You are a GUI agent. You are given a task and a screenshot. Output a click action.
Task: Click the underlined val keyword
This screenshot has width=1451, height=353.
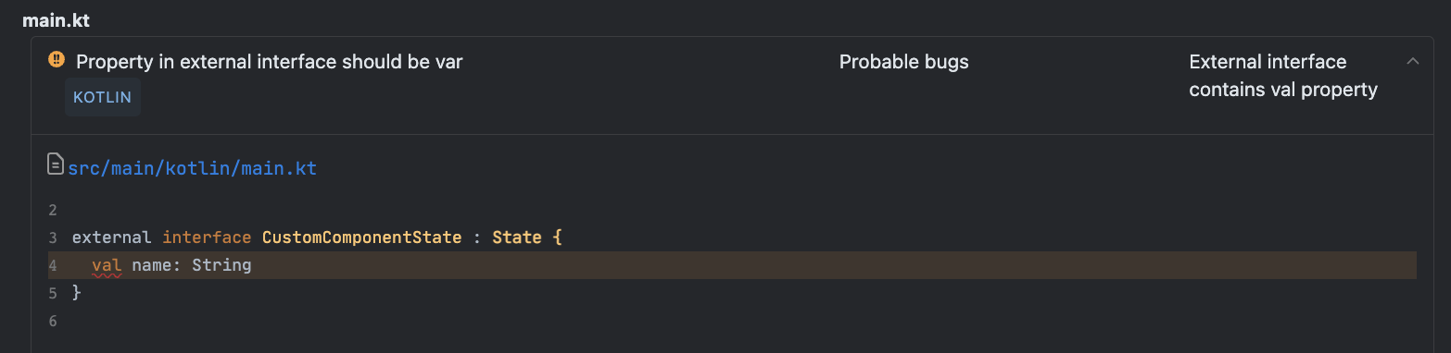coord(107,265)
